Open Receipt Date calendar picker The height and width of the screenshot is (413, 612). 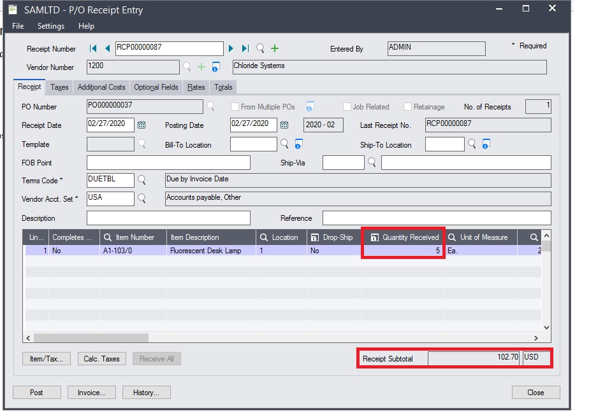(142, 125)
